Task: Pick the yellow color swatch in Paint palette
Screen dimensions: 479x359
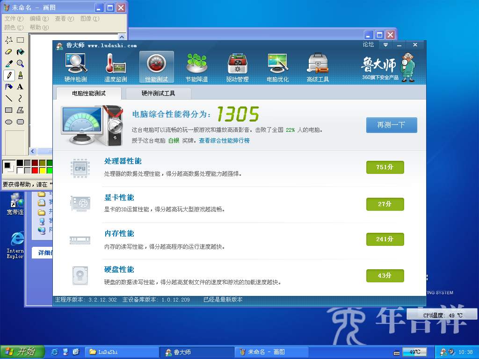Action: [42, 170]
